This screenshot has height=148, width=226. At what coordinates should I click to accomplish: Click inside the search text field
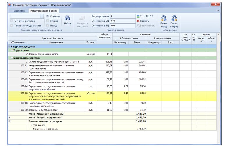tap(25, 16)
